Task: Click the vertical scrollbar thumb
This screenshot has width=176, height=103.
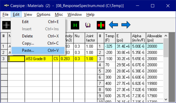Action: coord(166,48)
